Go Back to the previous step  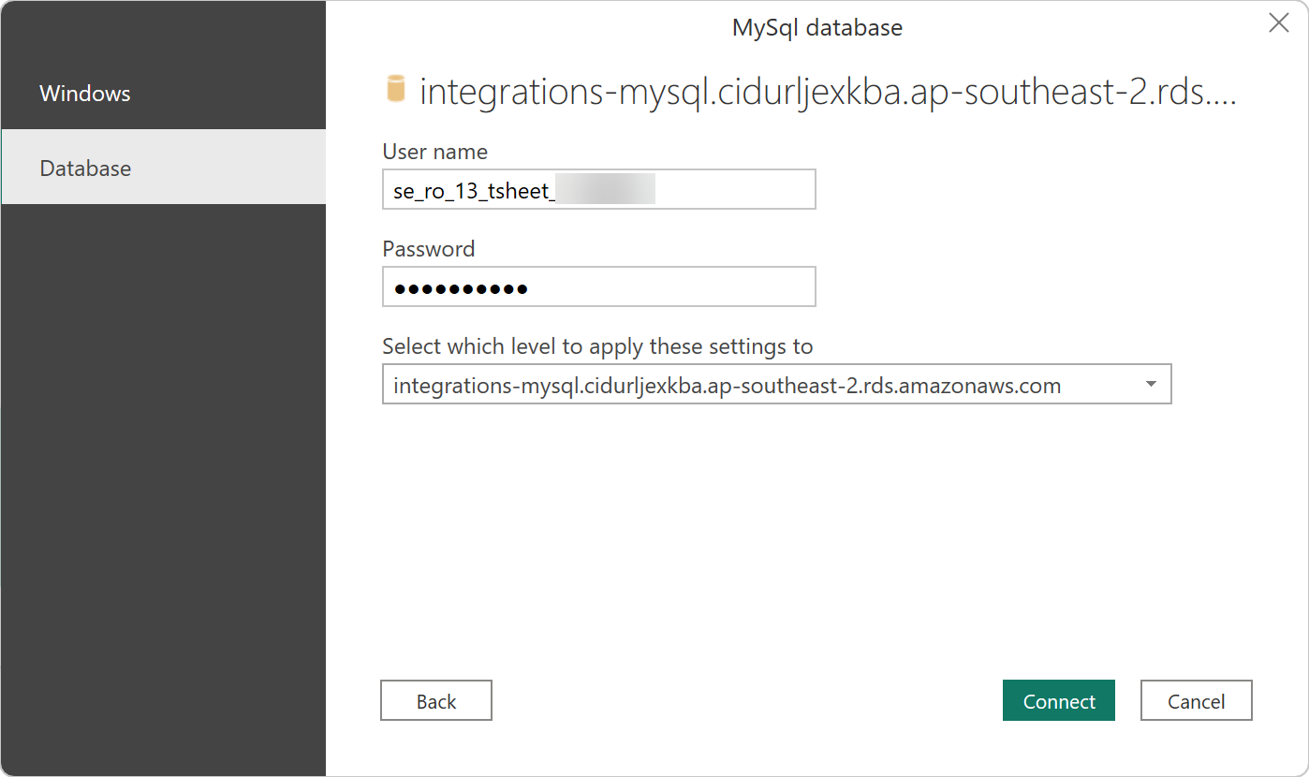pos(436,700)
